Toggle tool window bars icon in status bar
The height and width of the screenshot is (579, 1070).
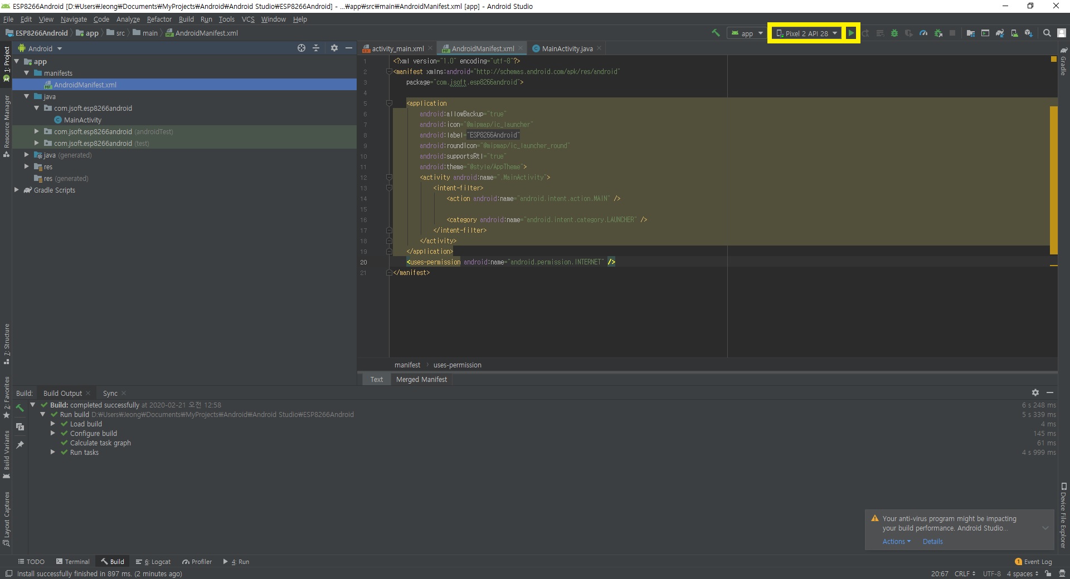(x=8, y=573)
